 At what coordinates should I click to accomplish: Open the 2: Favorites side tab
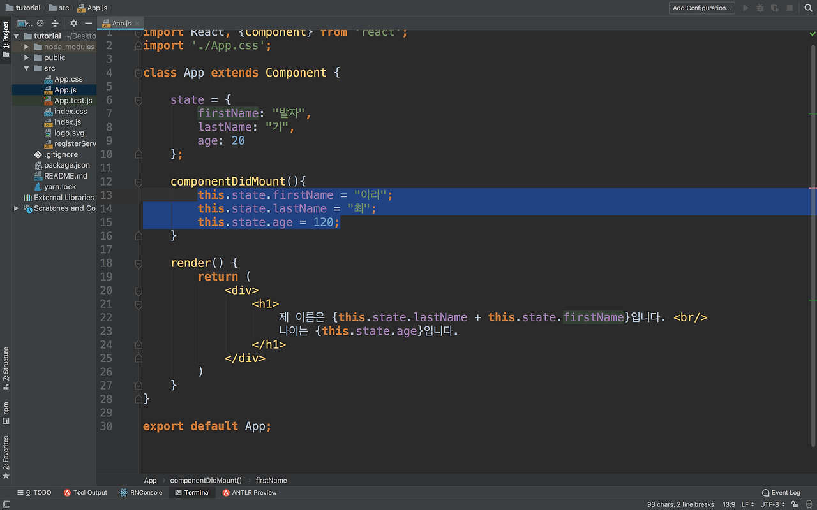6,457
